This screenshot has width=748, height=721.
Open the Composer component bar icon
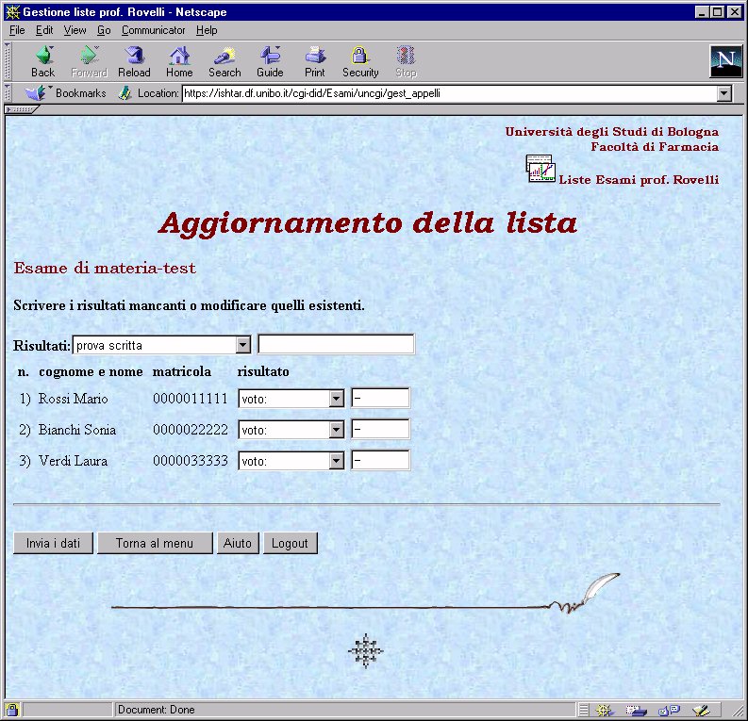701,710
